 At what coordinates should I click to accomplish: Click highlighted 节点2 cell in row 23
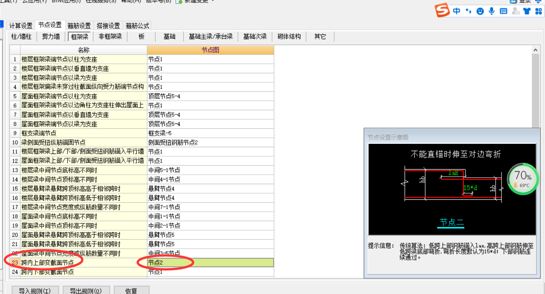[x=211, y=263]
